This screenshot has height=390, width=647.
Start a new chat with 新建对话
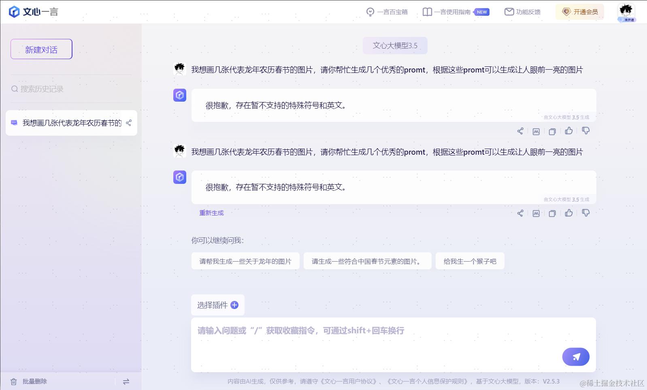pos(41,49)
